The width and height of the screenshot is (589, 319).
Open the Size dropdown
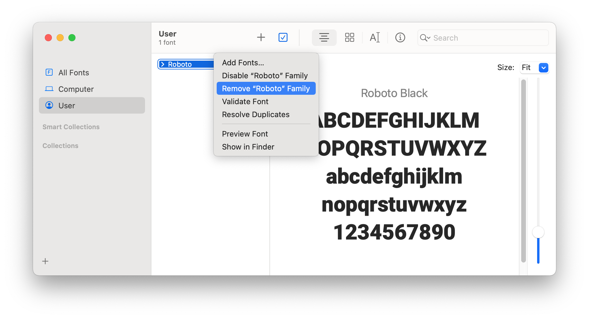543,68
